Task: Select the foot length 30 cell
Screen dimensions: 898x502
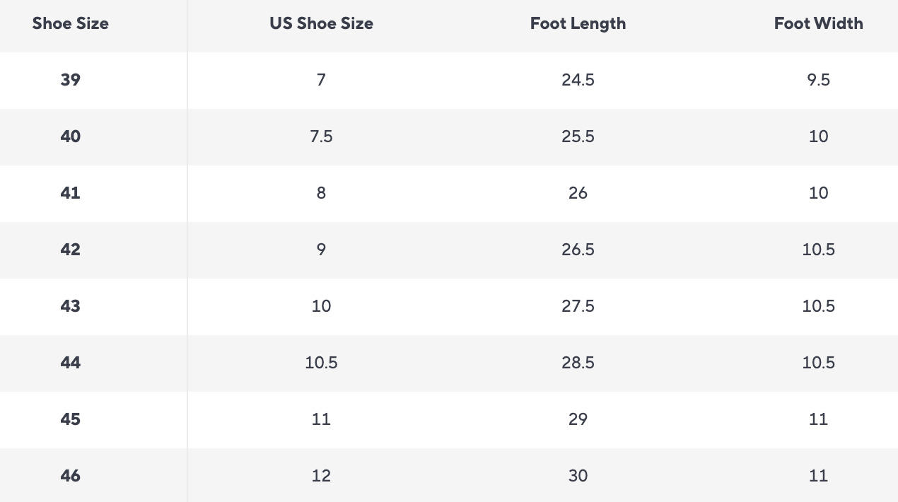Action: (x=578, y=476)
